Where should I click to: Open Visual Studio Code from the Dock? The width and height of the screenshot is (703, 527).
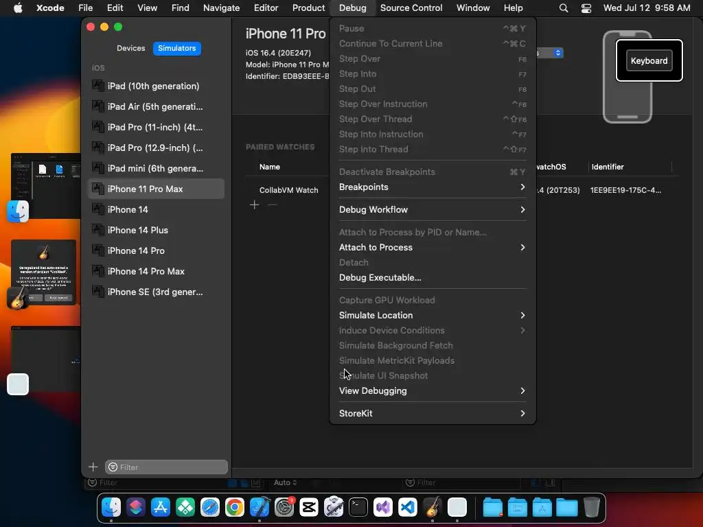pyautogui.click(x=408, y=507)
